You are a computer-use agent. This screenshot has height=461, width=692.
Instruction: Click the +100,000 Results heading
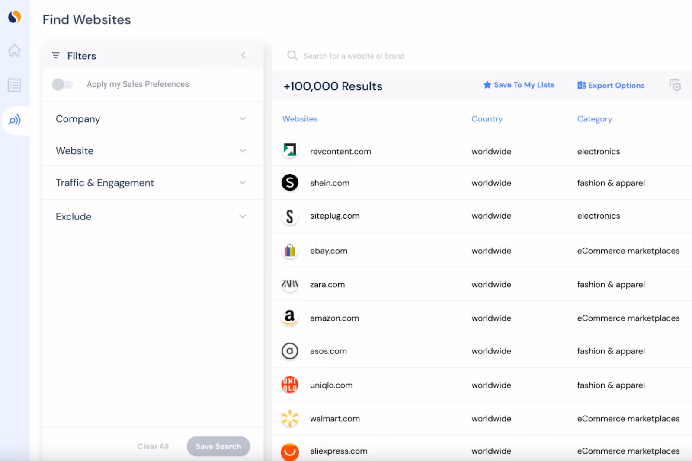333,86
